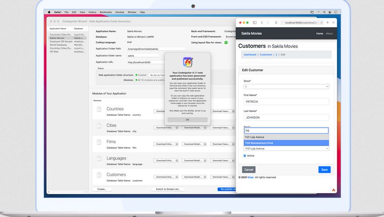This screenshot has height=217, width=384.
Task: Click the Customers module file icon
Action: [99, 175]
